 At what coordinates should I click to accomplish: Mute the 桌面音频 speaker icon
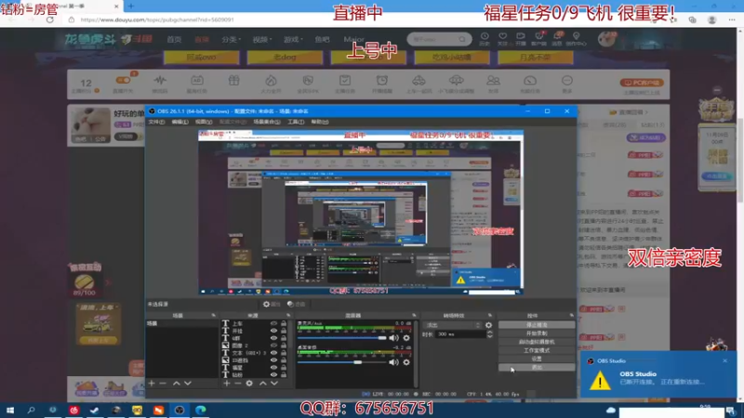point(393,362)
